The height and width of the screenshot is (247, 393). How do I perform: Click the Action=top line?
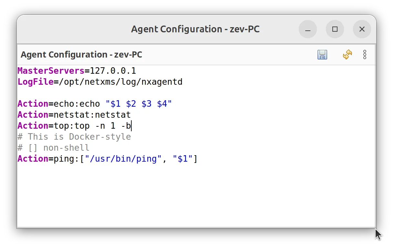click(74, 125)
